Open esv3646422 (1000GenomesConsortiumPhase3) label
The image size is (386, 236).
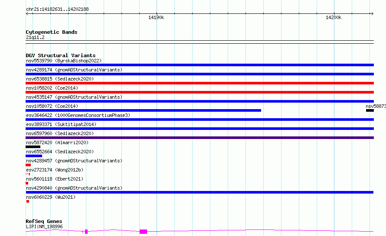[78, 115]
